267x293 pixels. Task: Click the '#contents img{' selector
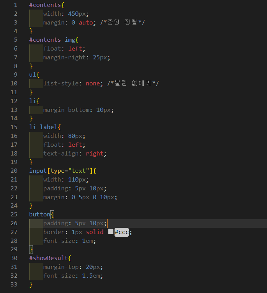coord(54,40)
